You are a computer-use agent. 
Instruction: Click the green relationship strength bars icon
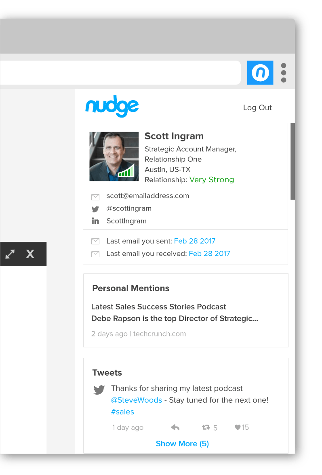click(x=126, y=171)
